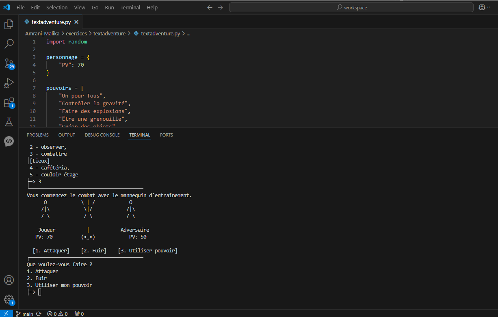Click the textadventure folder breadcrumb
Viewport: 498px width, 317px height.
click(109, 34)
